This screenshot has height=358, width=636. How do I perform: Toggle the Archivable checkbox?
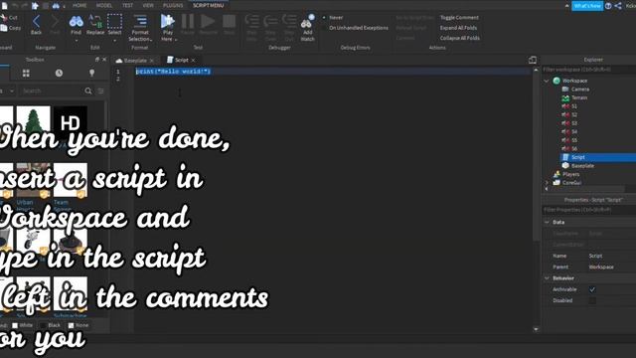[x=592, y=289]
